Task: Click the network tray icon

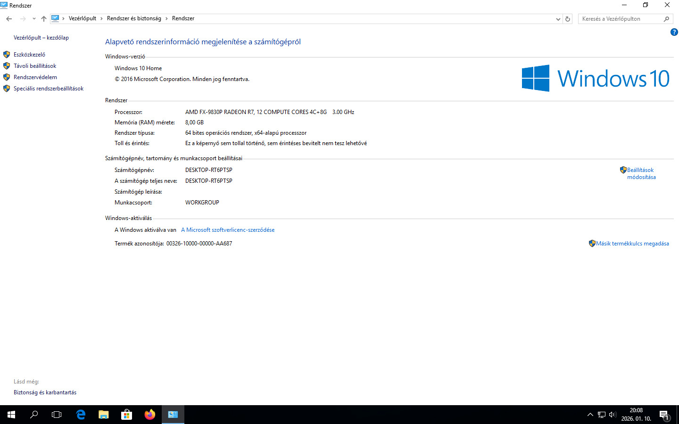Action: pos(602,415)
